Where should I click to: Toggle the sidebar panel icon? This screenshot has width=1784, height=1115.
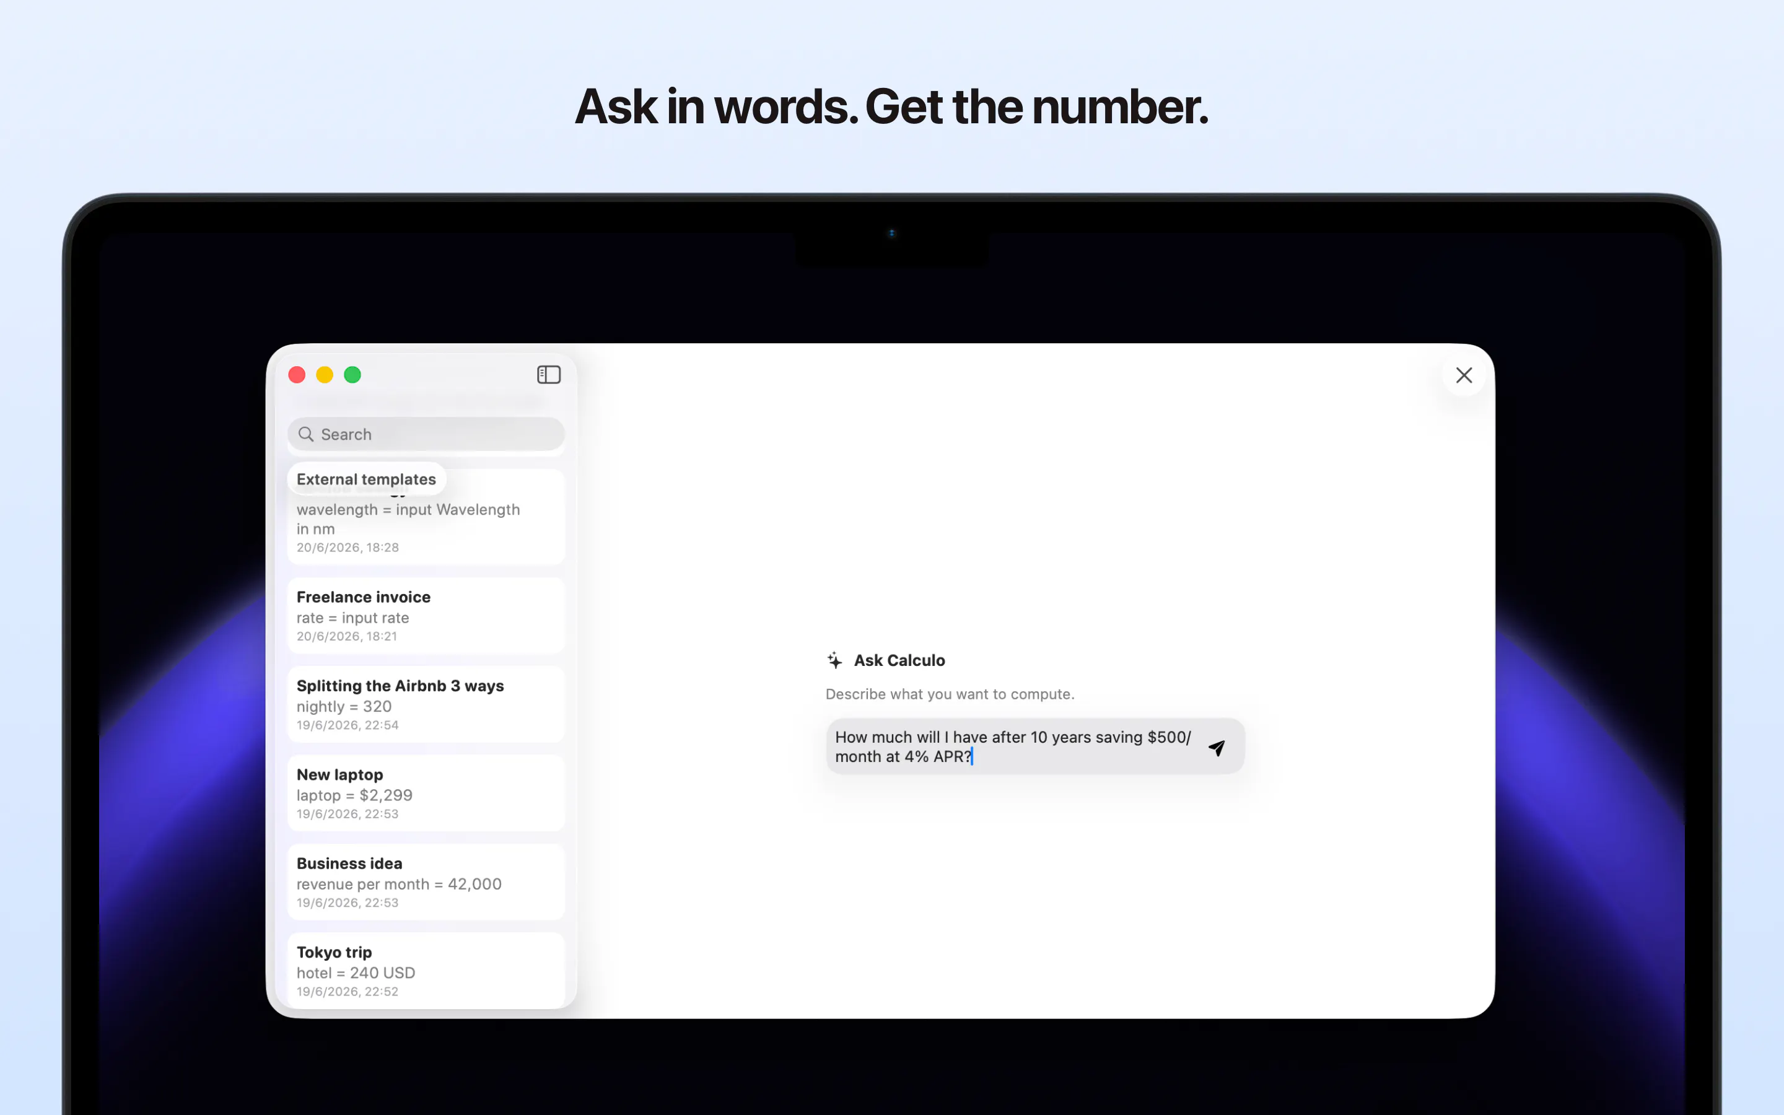pyautogui.click(x=548, y=375)
